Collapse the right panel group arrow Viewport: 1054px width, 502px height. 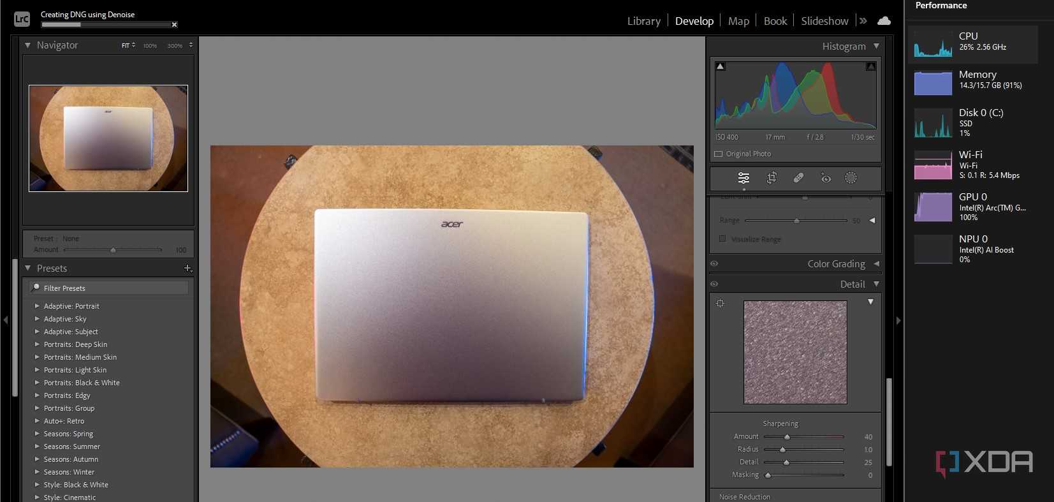[x=898, y=320]
